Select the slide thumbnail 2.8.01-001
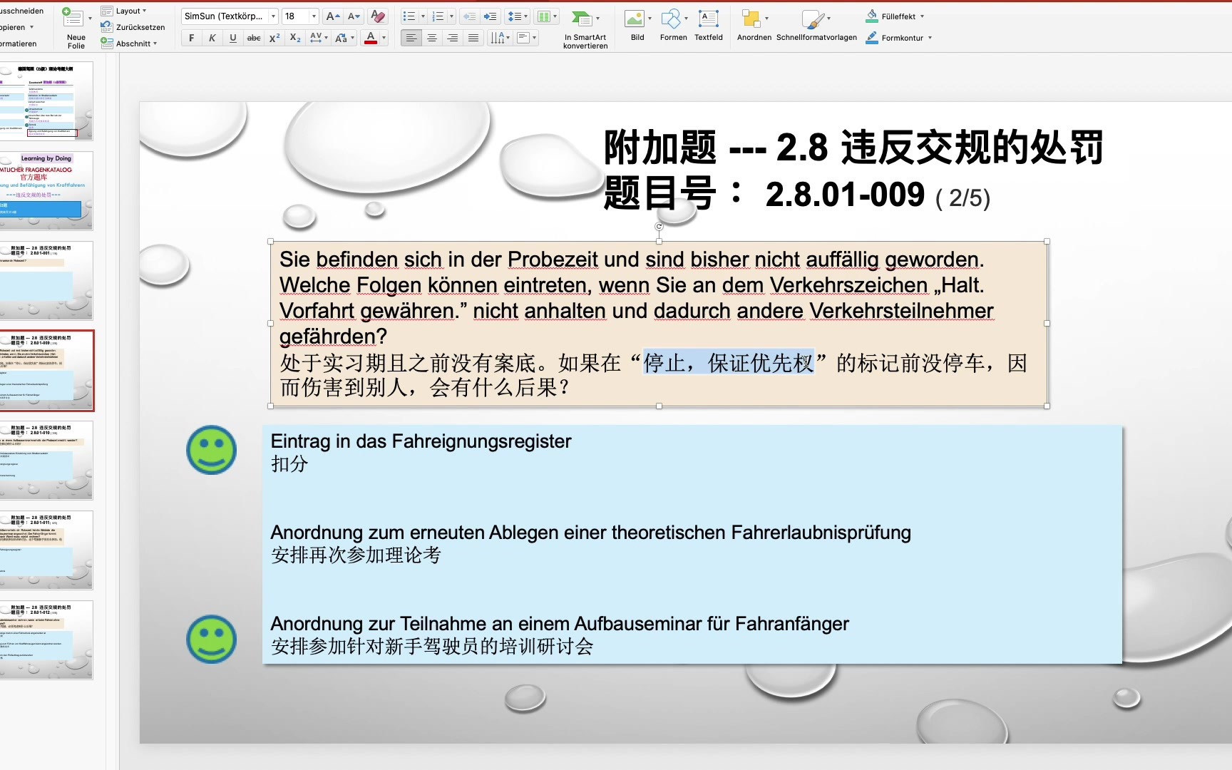The height and width of the screenshot is (770, 1232). point(46,280)
